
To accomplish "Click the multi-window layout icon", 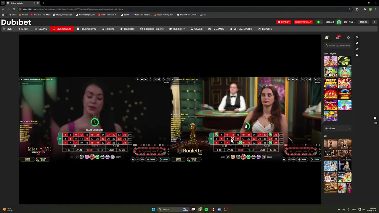I will (x=357, y=43).
